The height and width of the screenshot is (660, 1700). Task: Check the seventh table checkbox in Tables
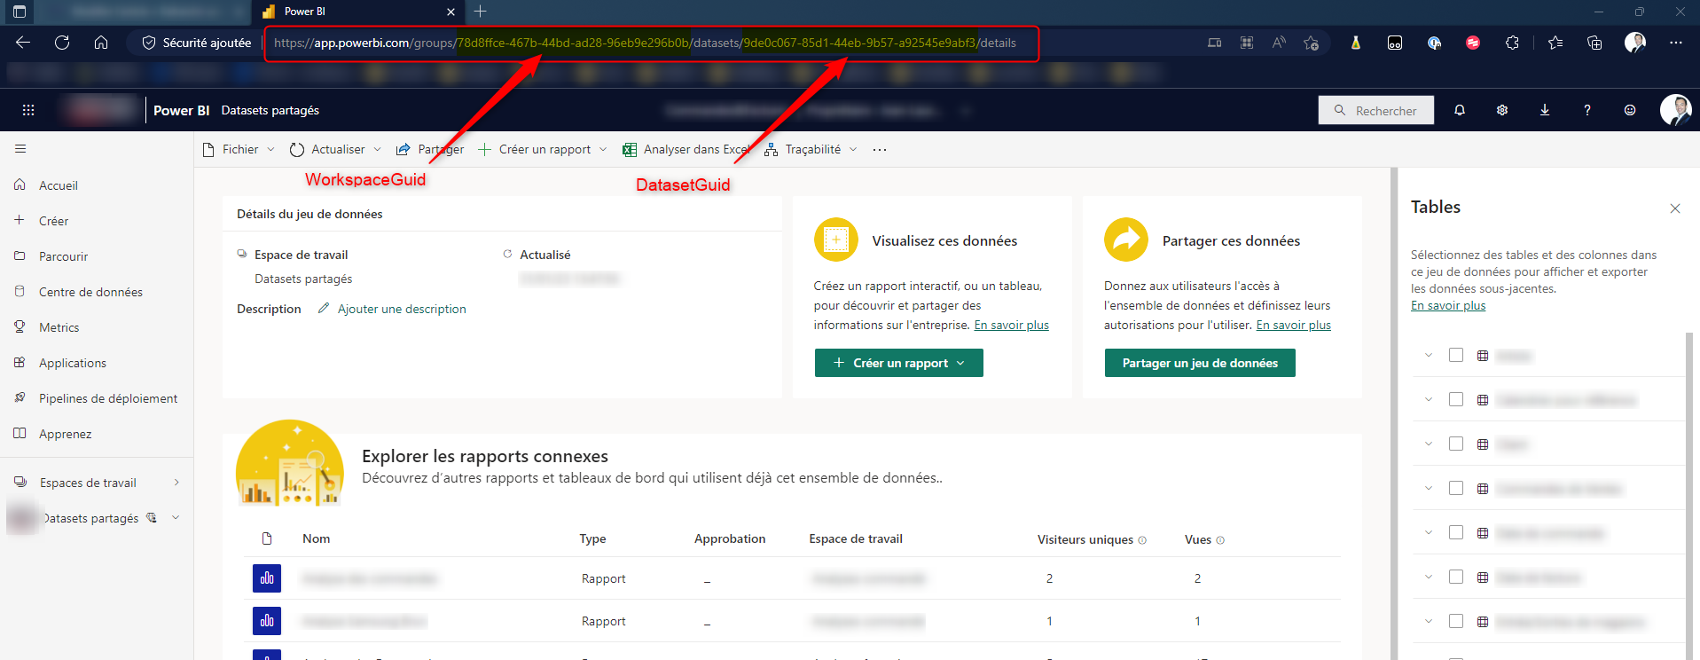click(1456, 621)
